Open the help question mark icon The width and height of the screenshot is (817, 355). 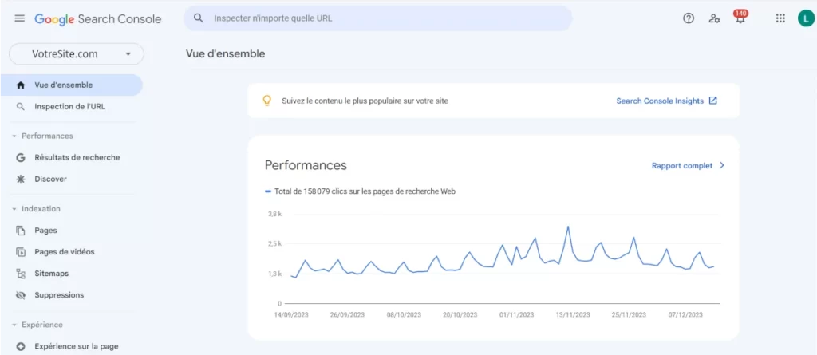689,18
